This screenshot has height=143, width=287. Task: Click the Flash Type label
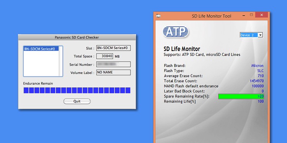174,71
